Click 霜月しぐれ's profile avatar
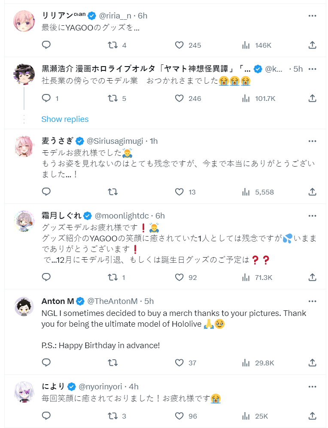This screenshot has height=428, width=328. pos(24,222)
